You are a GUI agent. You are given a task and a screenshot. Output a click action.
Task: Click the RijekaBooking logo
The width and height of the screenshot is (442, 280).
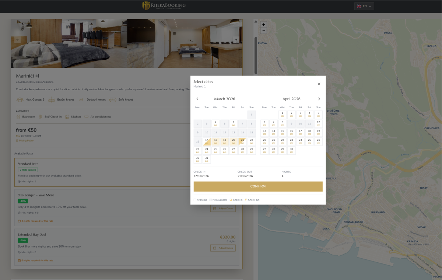(164, 6)
